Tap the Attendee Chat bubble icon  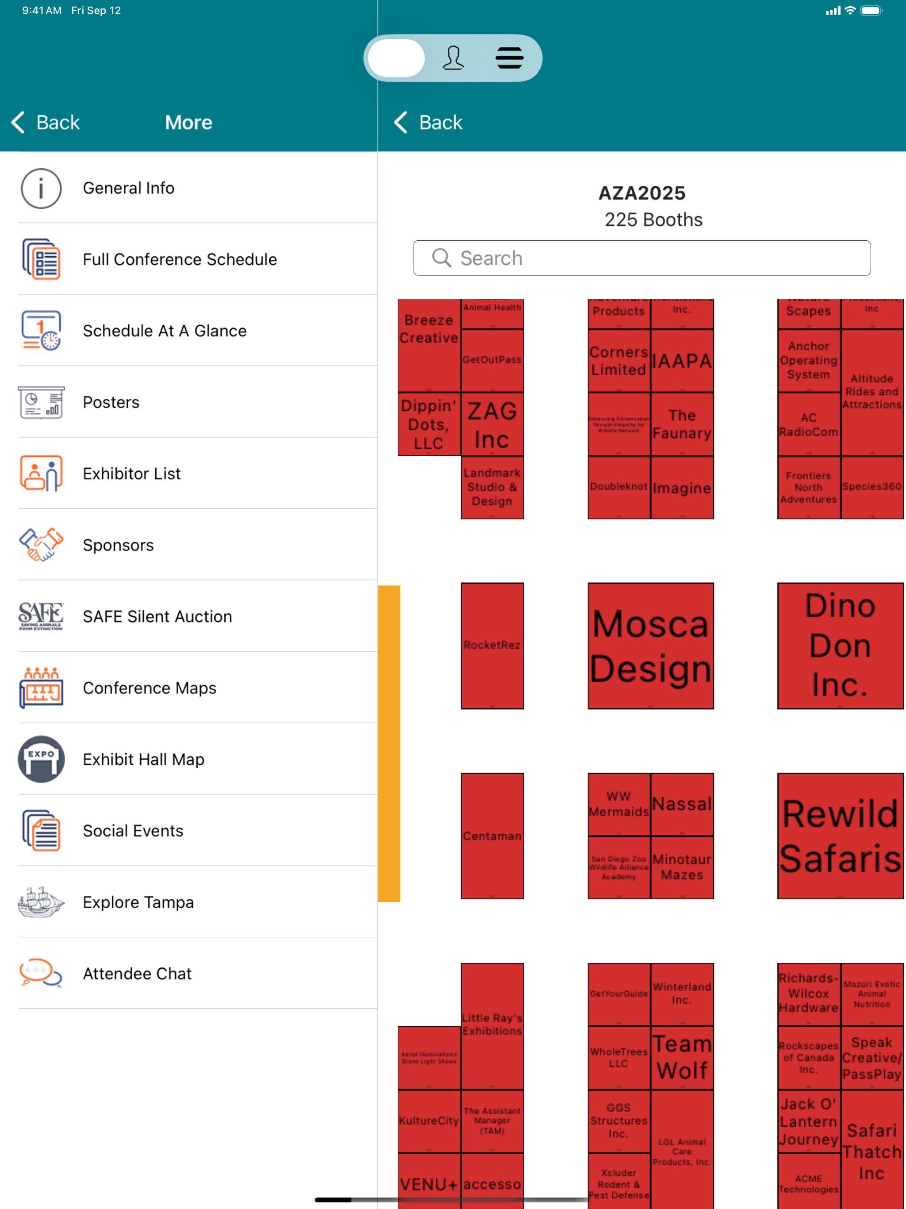(x=41, y=974)
